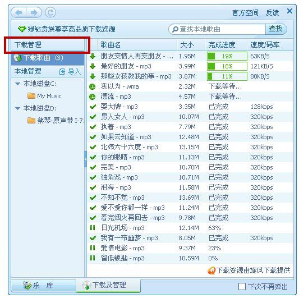
Task: Click the download arrow icon beside 那些女孩教我的事
Action: tap(93, 76)
